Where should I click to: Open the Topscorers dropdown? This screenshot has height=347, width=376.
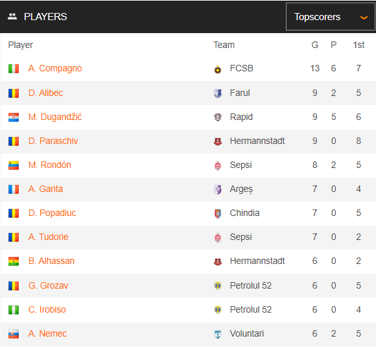pyautogui.click(x=330, y=17)
